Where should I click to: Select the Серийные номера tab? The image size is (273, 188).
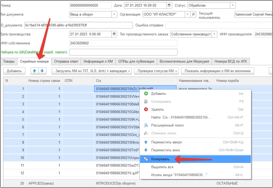[34, 61]
